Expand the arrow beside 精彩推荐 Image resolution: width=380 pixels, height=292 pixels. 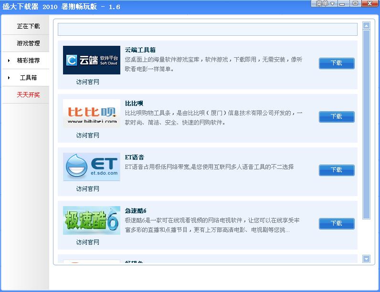(9, 61)
